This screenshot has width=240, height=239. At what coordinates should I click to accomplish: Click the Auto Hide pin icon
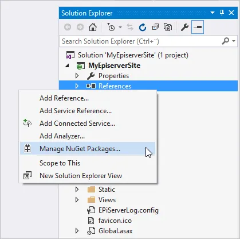tap(222, 13)
